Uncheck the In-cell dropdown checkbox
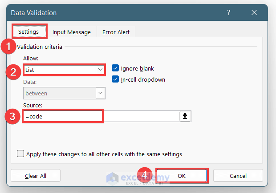This screenshot has width=276, height=193. tap(116, 79)
